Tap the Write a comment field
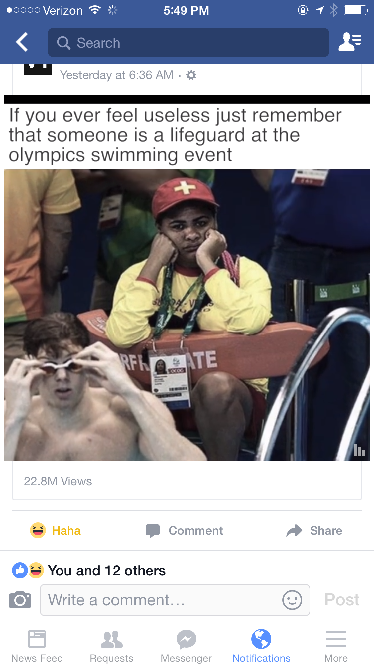 [x=175, y=600]
